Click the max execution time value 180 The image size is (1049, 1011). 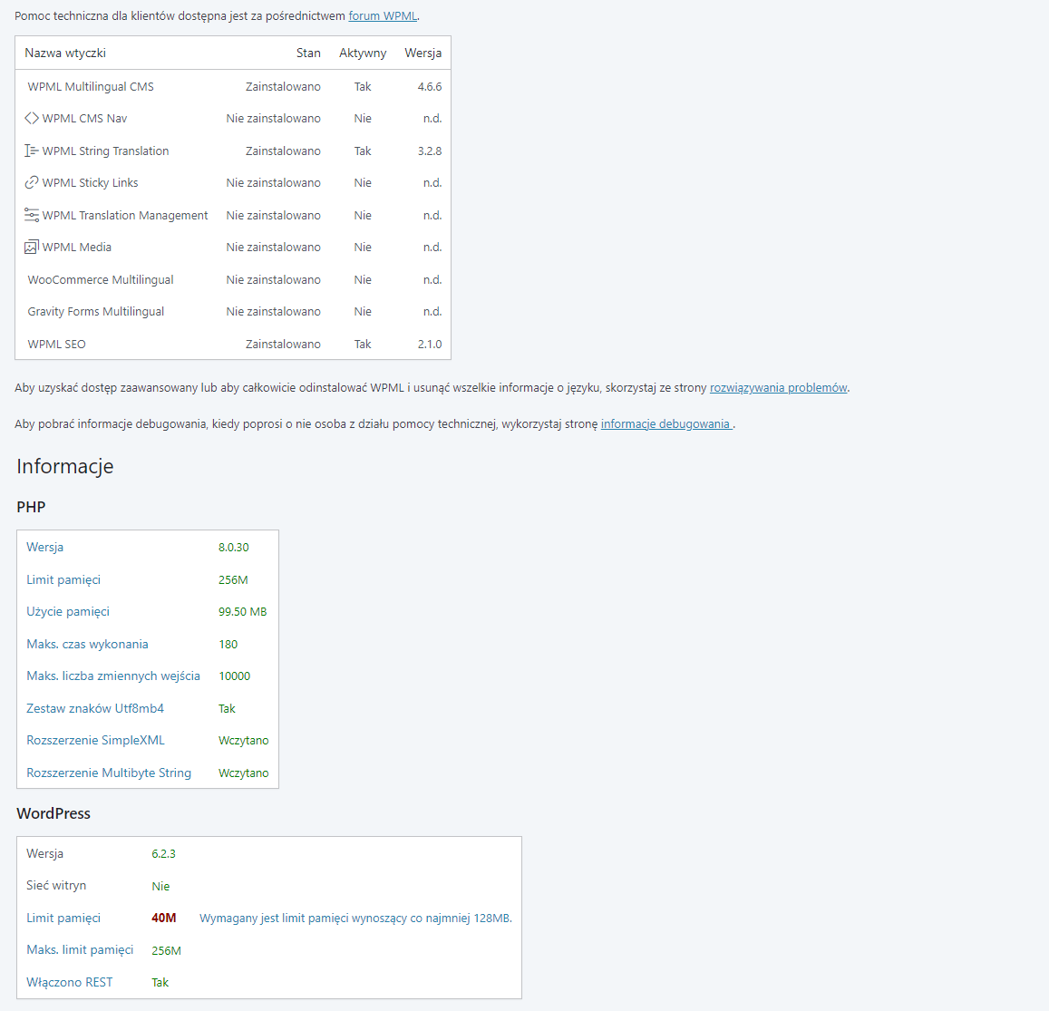228,644
